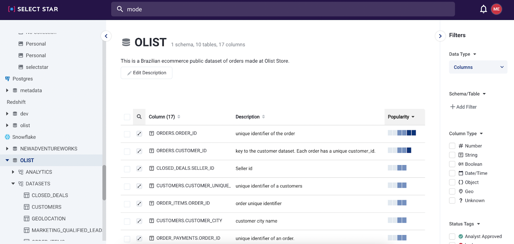Image resolution: width=514 pixels, height=244 pixels.
Task: Open the ORDER_PAYMENTS.ORDER_ID column link
Action: tap(188, 238)
